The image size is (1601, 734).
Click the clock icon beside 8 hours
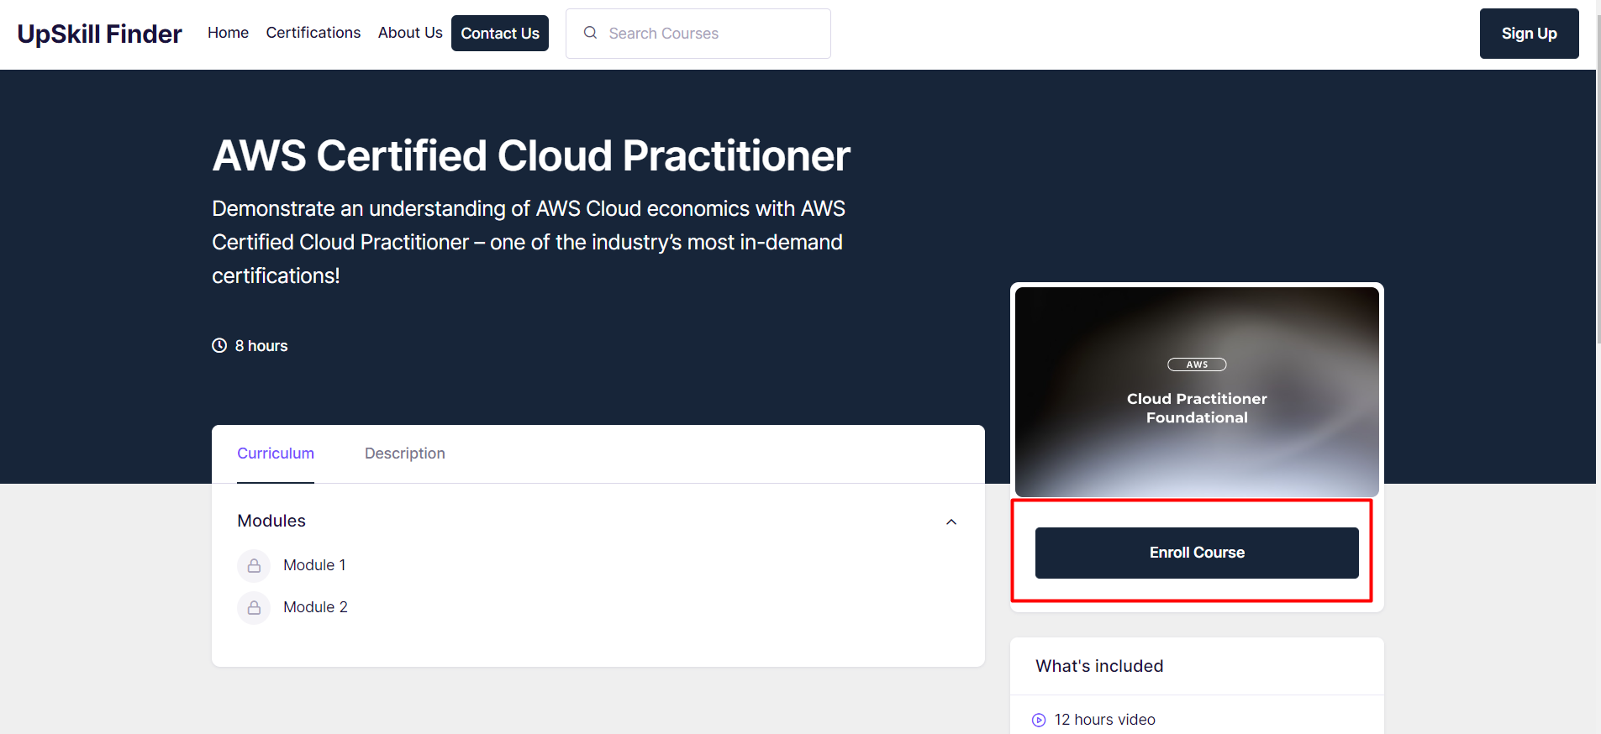219,345
